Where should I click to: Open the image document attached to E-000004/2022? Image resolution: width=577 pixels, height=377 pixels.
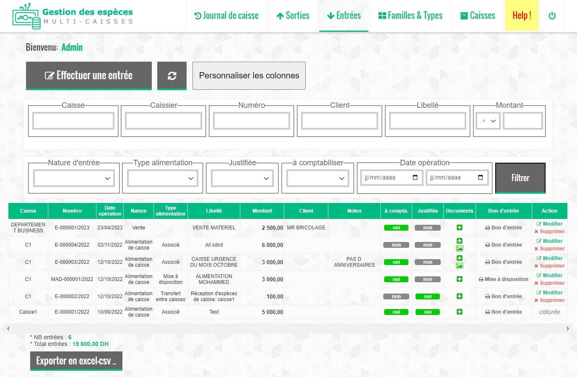tap(460, 248)
